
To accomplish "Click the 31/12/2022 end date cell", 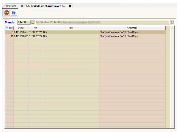I will (x=35, y=36).
